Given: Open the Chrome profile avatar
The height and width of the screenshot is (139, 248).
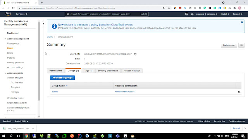Looking at the screenshot, I should pos(239,8).
